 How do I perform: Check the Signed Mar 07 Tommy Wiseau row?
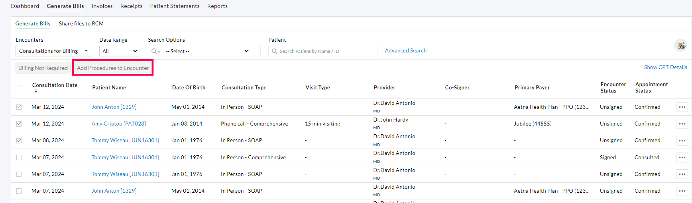(19, 158)
